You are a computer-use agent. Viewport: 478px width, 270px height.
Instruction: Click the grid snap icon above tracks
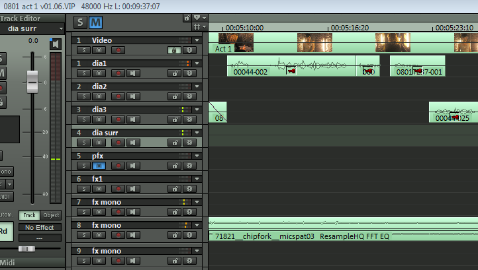tap(196, 27)
